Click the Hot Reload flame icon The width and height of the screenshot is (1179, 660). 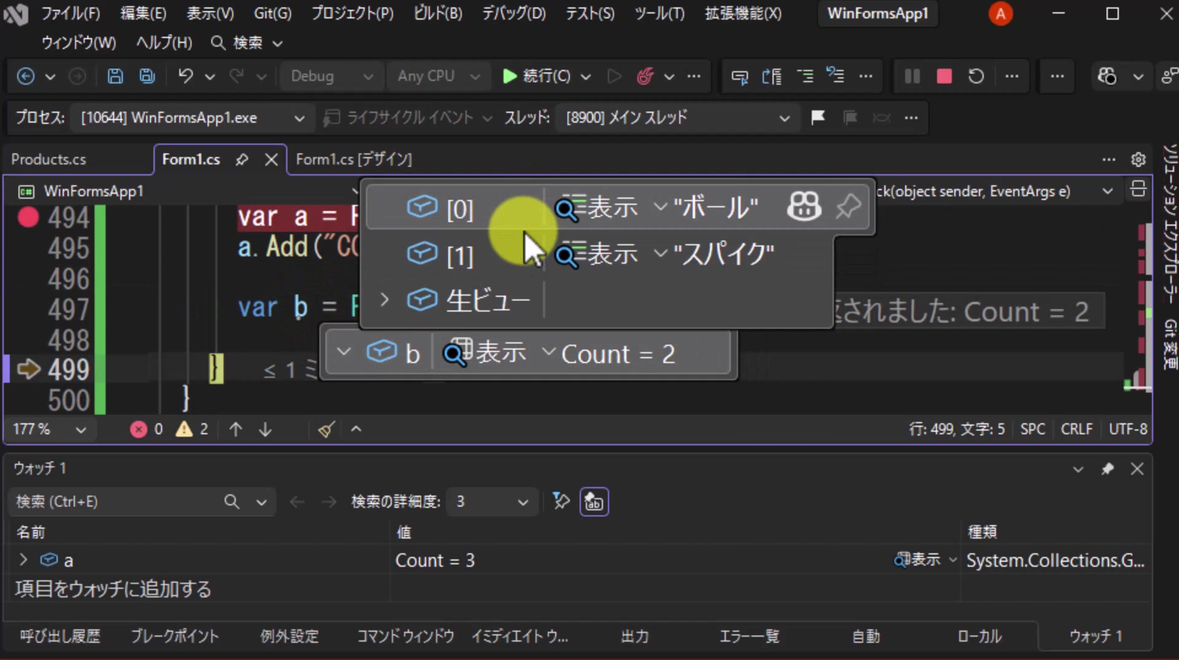pyautogui.click(x=645, y=76)
